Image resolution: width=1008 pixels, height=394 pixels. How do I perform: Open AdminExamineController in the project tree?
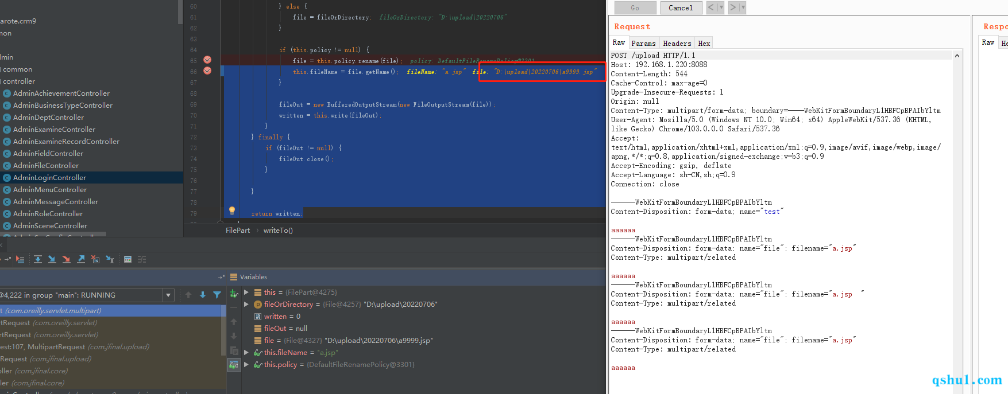(54, 130)
